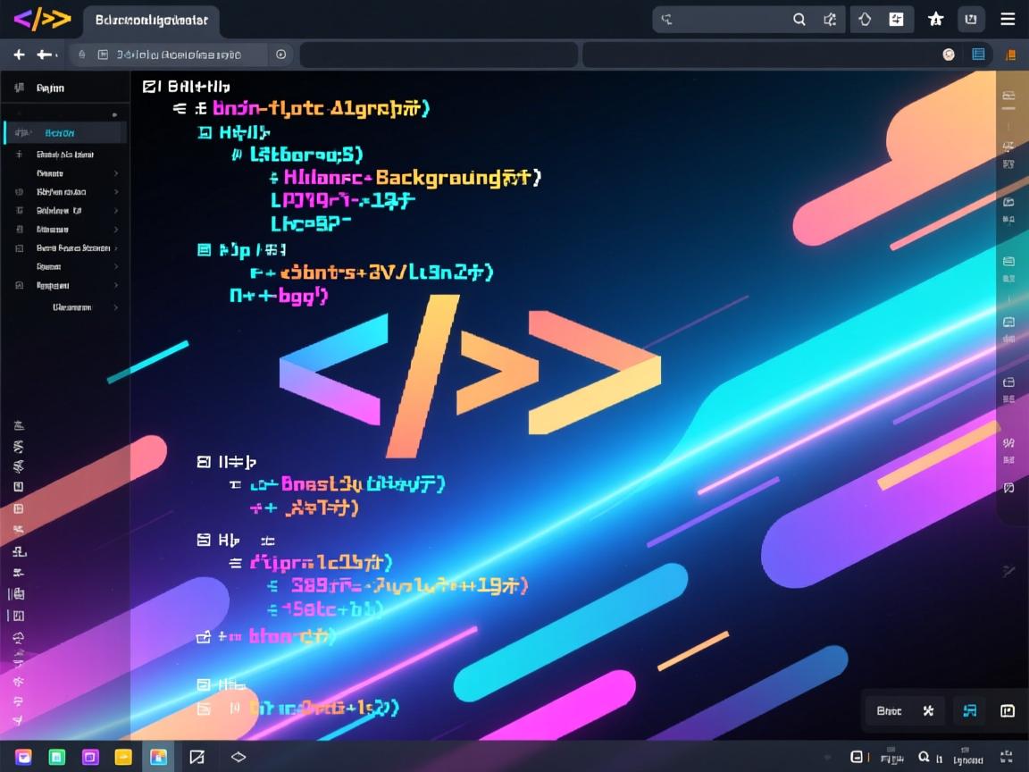Toggle the white-highlighted icon in top toolbar
Viewport: 1029px width, 772px height.
click(896, 19)
